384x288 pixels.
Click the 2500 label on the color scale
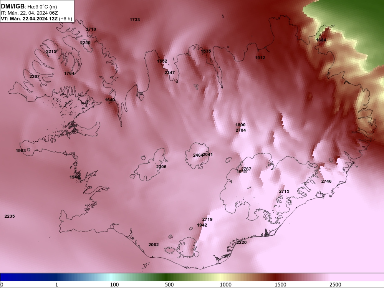click(335, 285)
